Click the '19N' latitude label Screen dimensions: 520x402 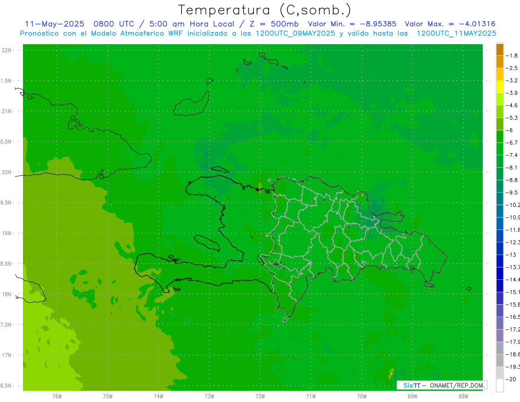tap(7, 233)
